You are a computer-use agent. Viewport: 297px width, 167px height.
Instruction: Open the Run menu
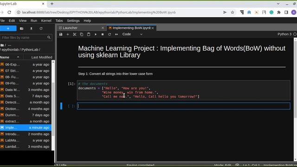click(34, 20)
